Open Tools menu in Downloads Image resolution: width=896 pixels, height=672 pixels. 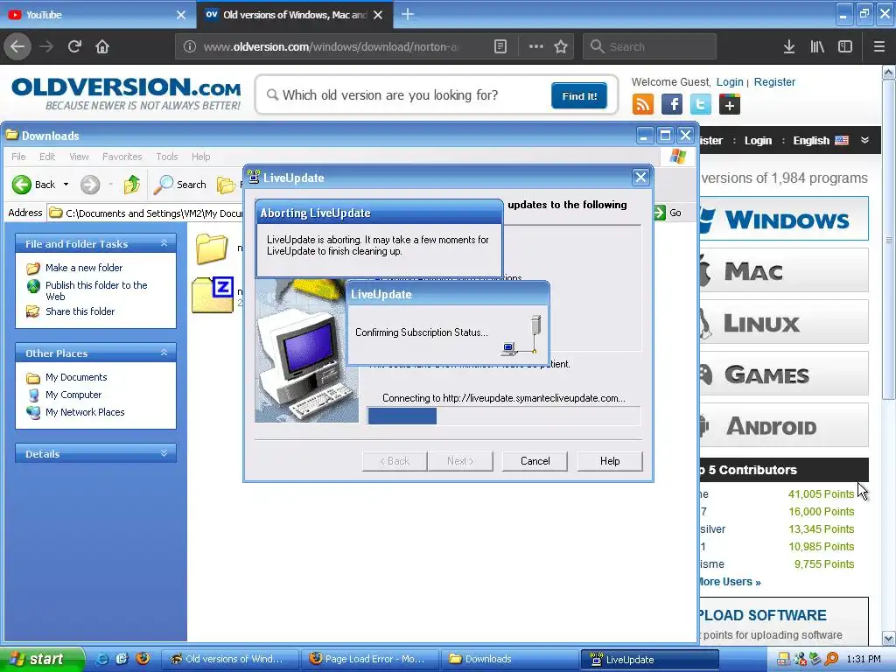(x=167, y=157)
